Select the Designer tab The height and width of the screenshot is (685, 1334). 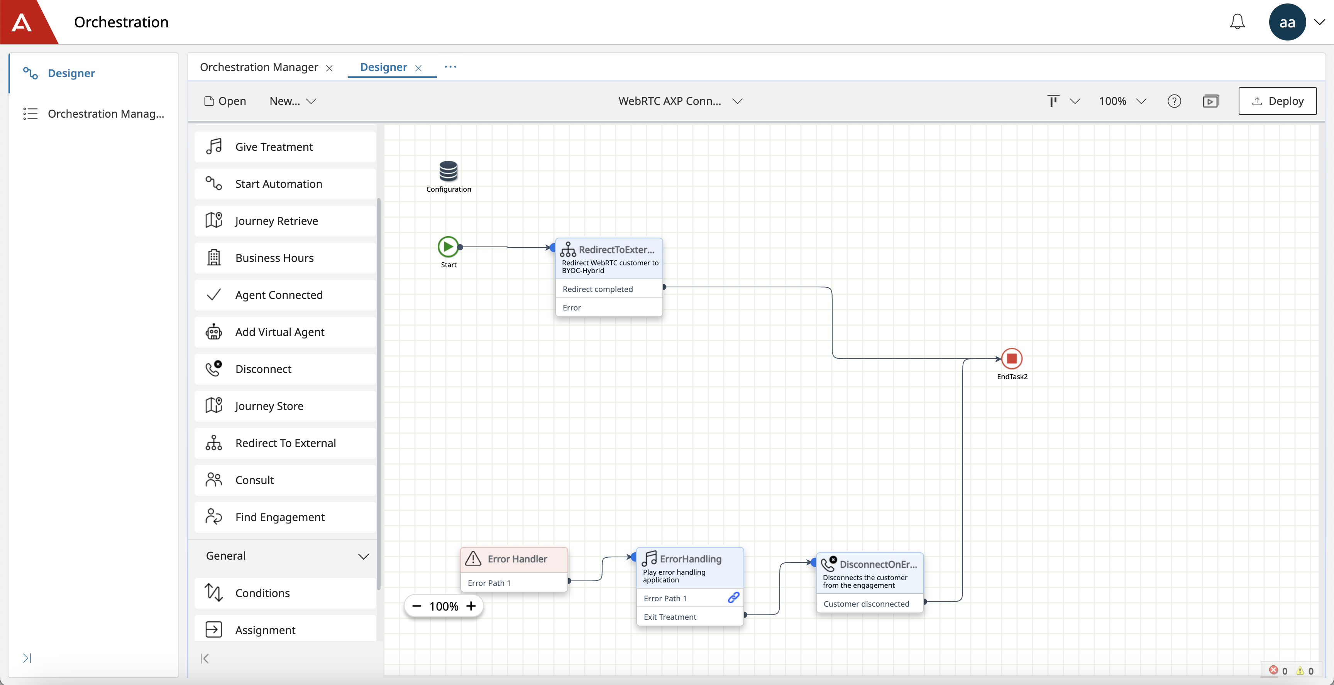coord(384,67)
